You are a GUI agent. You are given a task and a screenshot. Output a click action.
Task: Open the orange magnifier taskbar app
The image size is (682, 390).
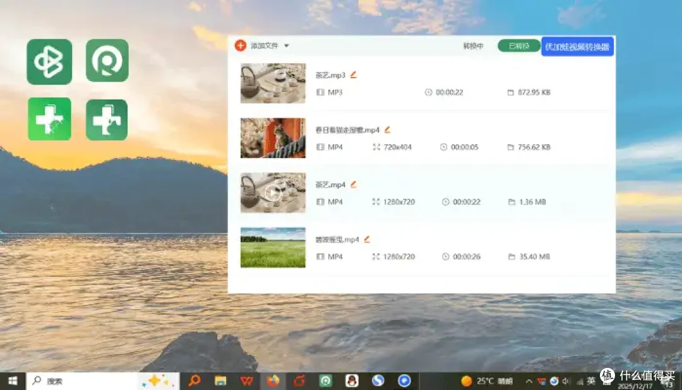click(194, 381)
